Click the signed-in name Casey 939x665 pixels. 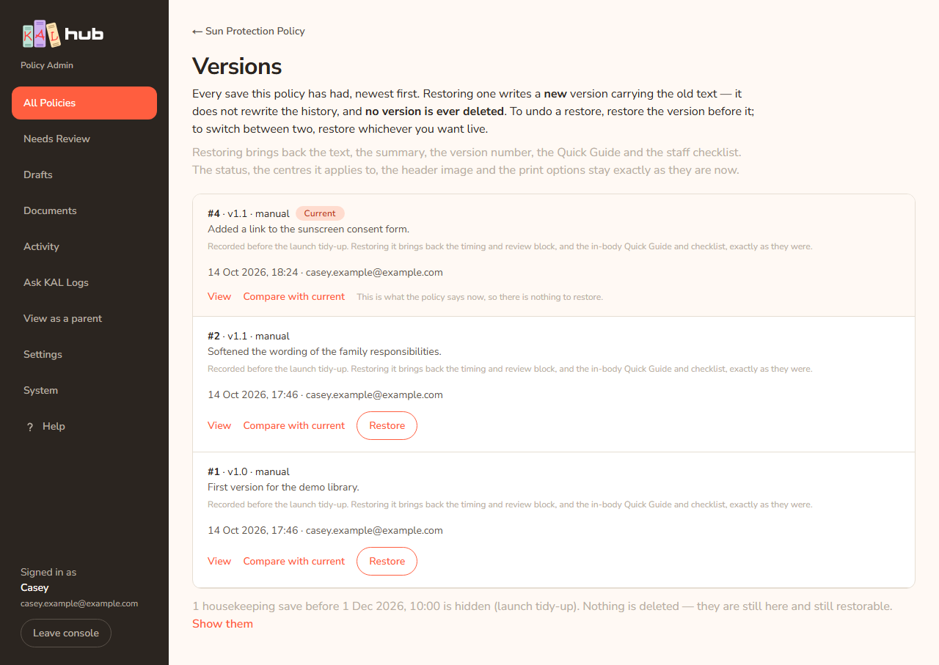[x=34, y=588]
